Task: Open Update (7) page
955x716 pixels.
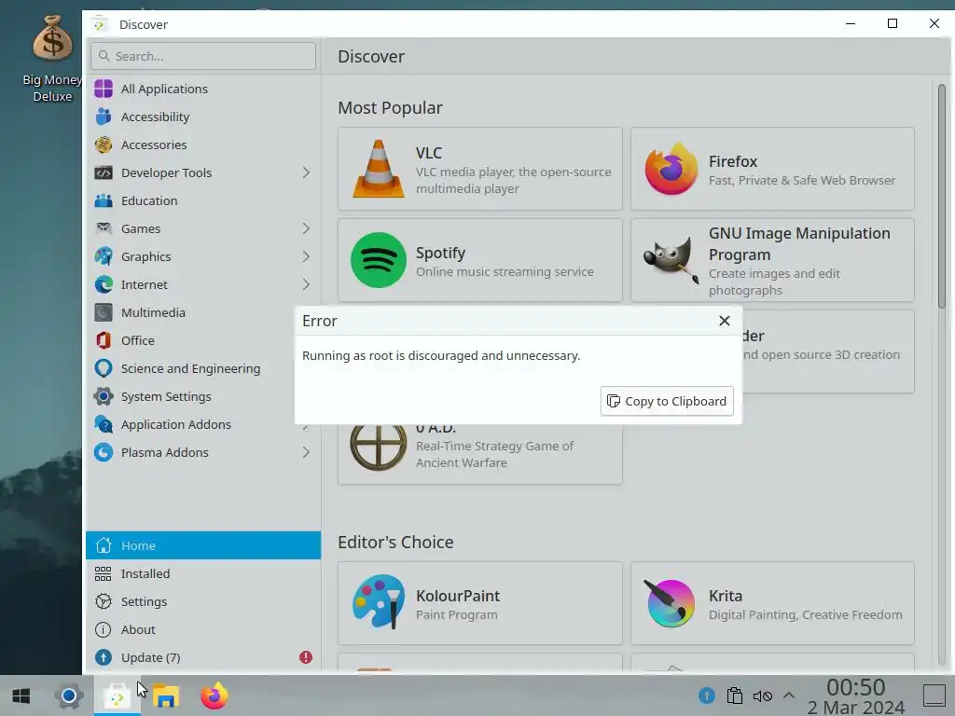Action: click(x=203, y=657)
